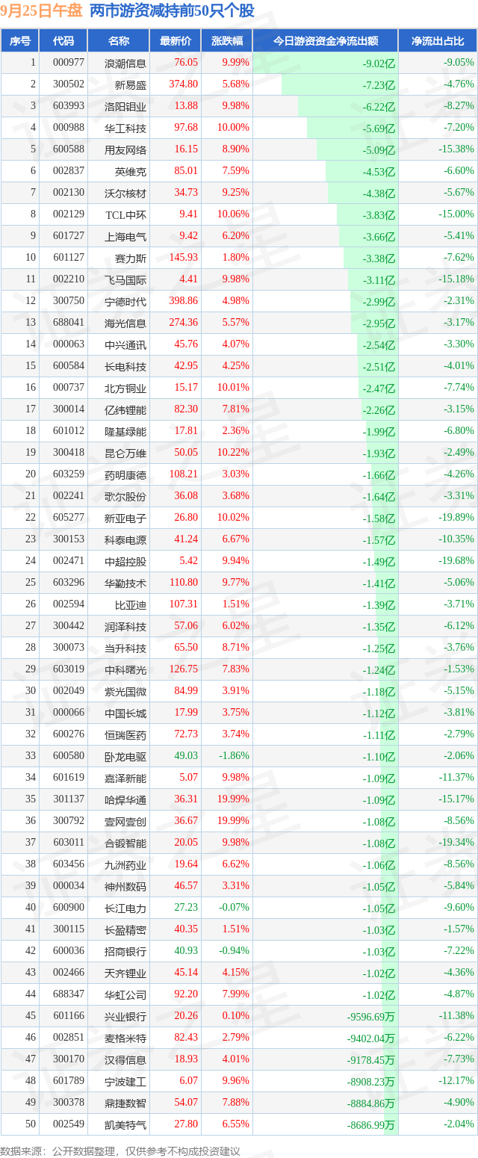Select stock name 浪潮信息
The image size is (478, 1158).
[125, 64]
